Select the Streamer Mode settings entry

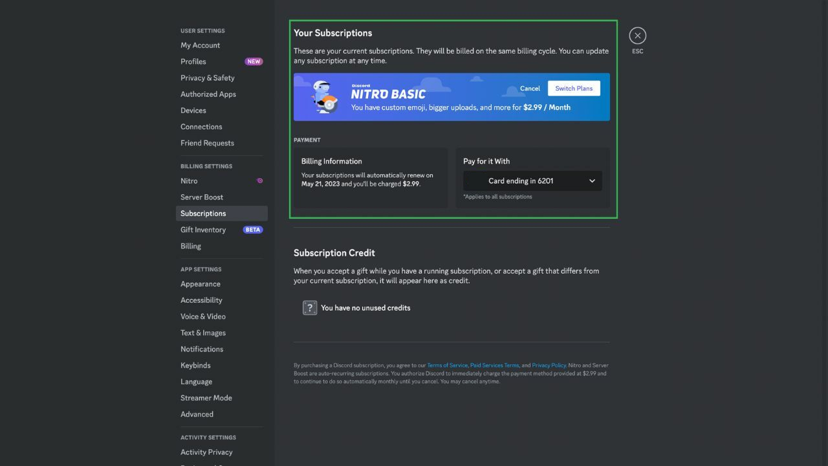pos(206,397)
